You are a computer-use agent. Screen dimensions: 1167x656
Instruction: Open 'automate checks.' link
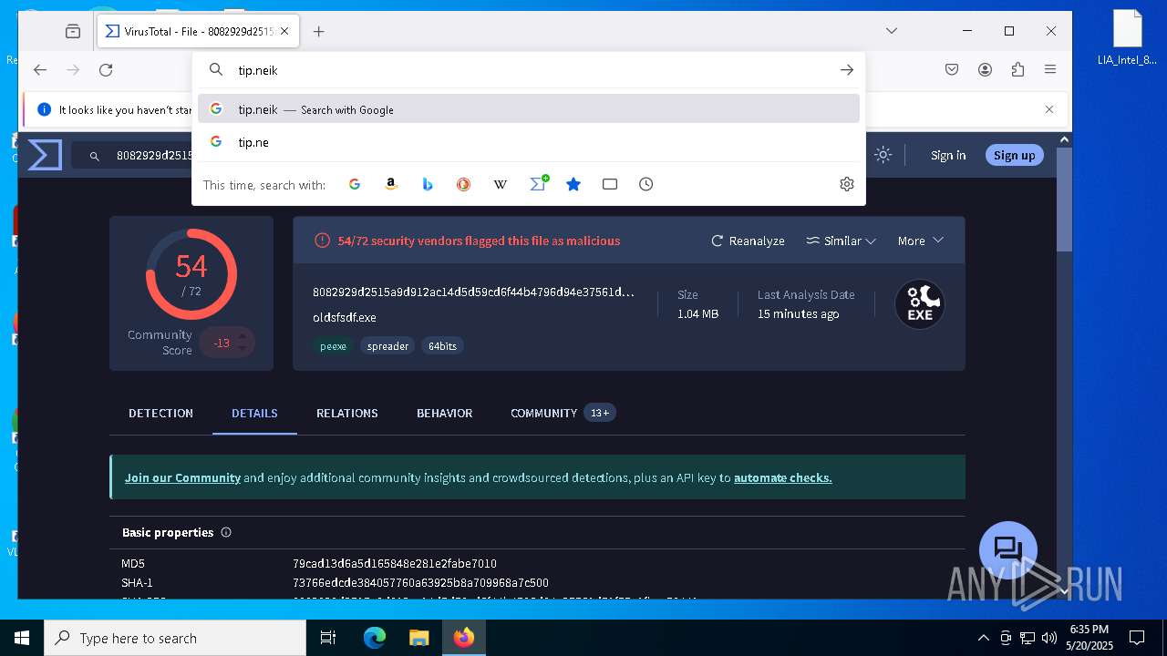click(x=783, y=477)
